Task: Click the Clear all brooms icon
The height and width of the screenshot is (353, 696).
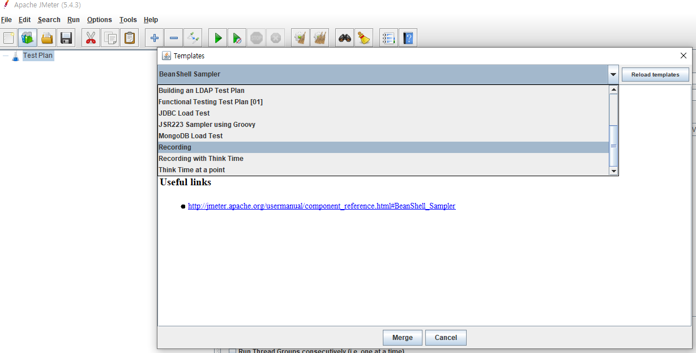Action: click(x=320, y=38)
